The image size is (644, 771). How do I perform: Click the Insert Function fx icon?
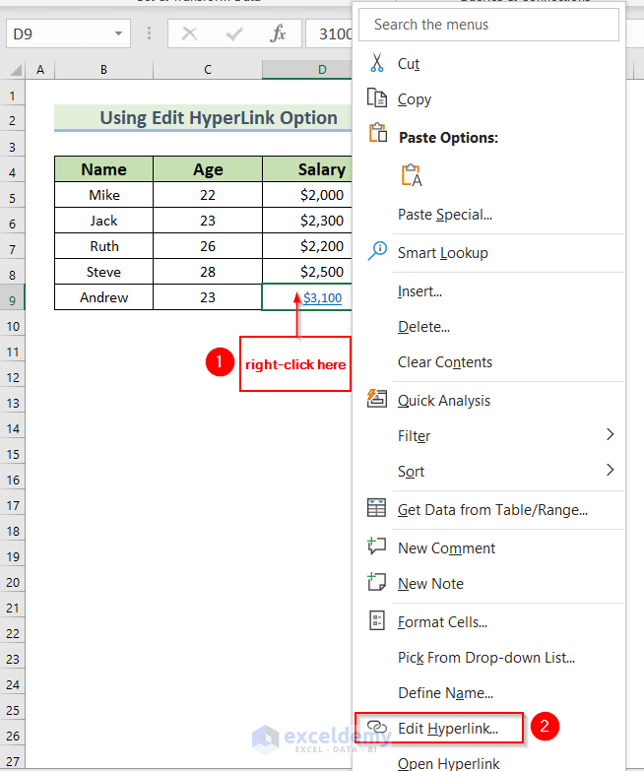coord(278,33)
